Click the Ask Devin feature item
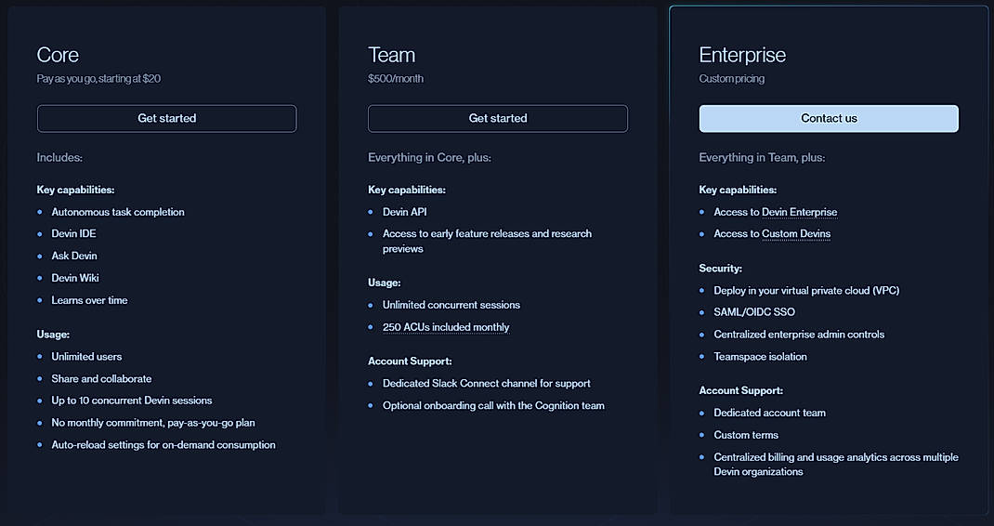 74,256
